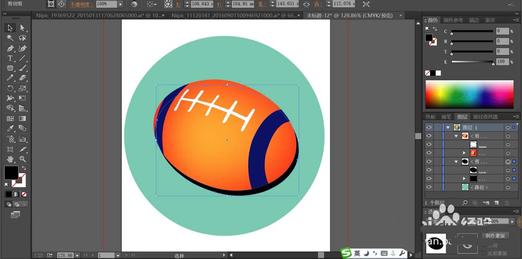
Task: Switch to the 路径查找器 panel tab
Action: [x=485, y=117]
